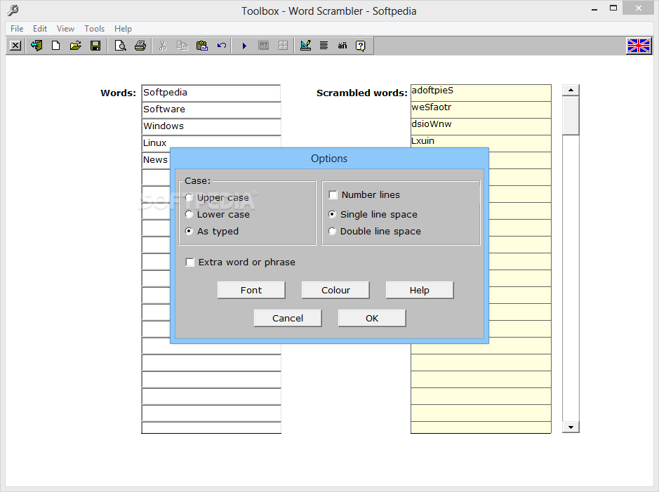Click the Linux word field
The width and height of the screenshot is (659, 492).
coord(211,142)
